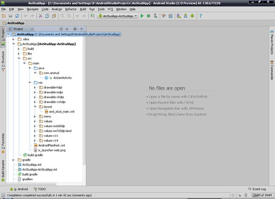Click tool window toggle icon in status bar corner
Image resolution: width=275 pixels, height=199 pixels.
(x=3, y=195)
